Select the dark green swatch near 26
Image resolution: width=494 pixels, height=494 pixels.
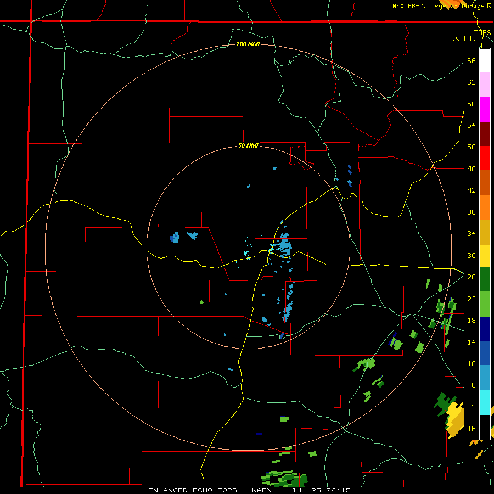[485, 279]
